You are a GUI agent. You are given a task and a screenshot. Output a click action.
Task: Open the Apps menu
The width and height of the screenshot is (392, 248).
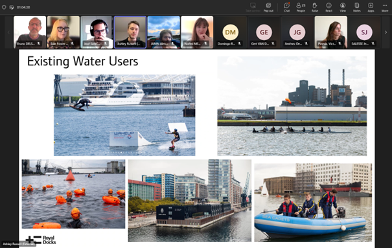(371, 7)
